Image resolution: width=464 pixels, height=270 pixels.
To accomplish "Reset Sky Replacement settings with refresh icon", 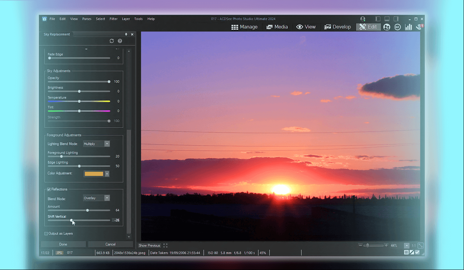I will click(x=112, y=41).
